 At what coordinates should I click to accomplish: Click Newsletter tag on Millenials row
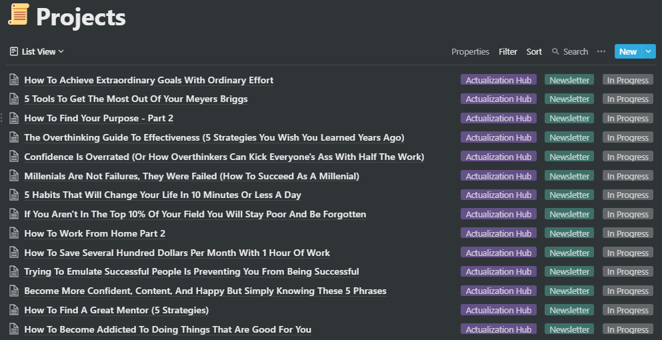click(569, 176)
